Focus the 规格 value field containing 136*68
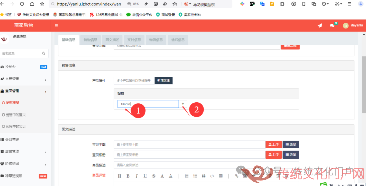 pyautogui.click(x=148, y=104)
